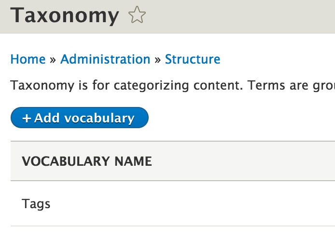Click the Tags vocabulary row
This screenshot has width=335, height=239.
pyautogui.click(x=173, y=204)
